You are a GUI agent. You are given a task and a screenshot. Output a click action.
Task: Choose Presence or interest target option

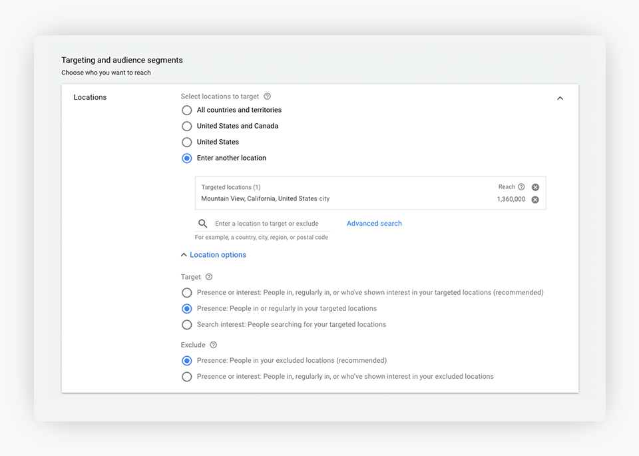(x=187, y=293)
